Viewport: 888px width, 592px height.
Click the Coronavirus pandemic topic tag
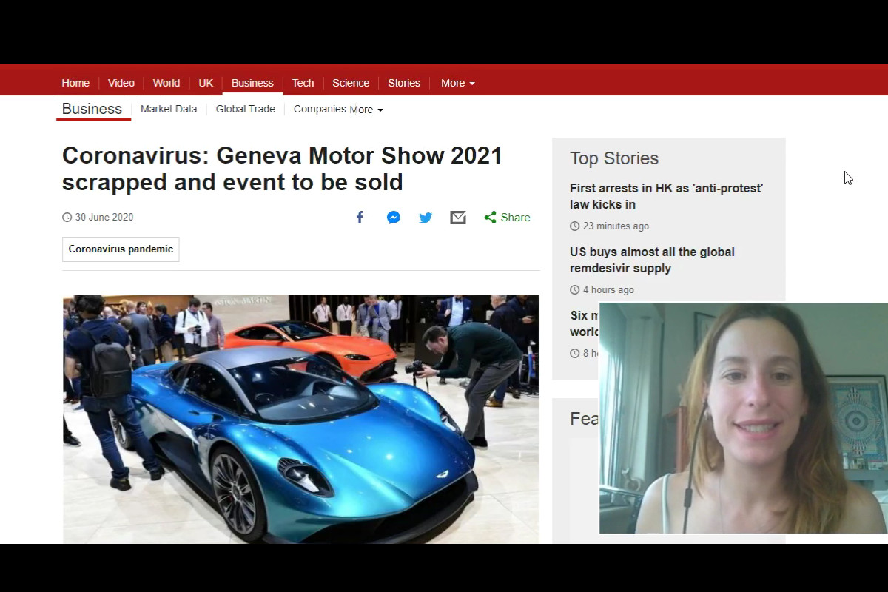point(121,249)
